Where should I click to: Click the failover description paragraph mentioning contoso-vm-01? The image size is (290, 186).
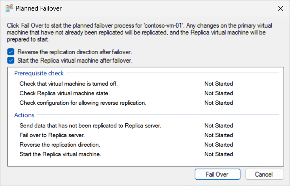[x=140, y=33]
